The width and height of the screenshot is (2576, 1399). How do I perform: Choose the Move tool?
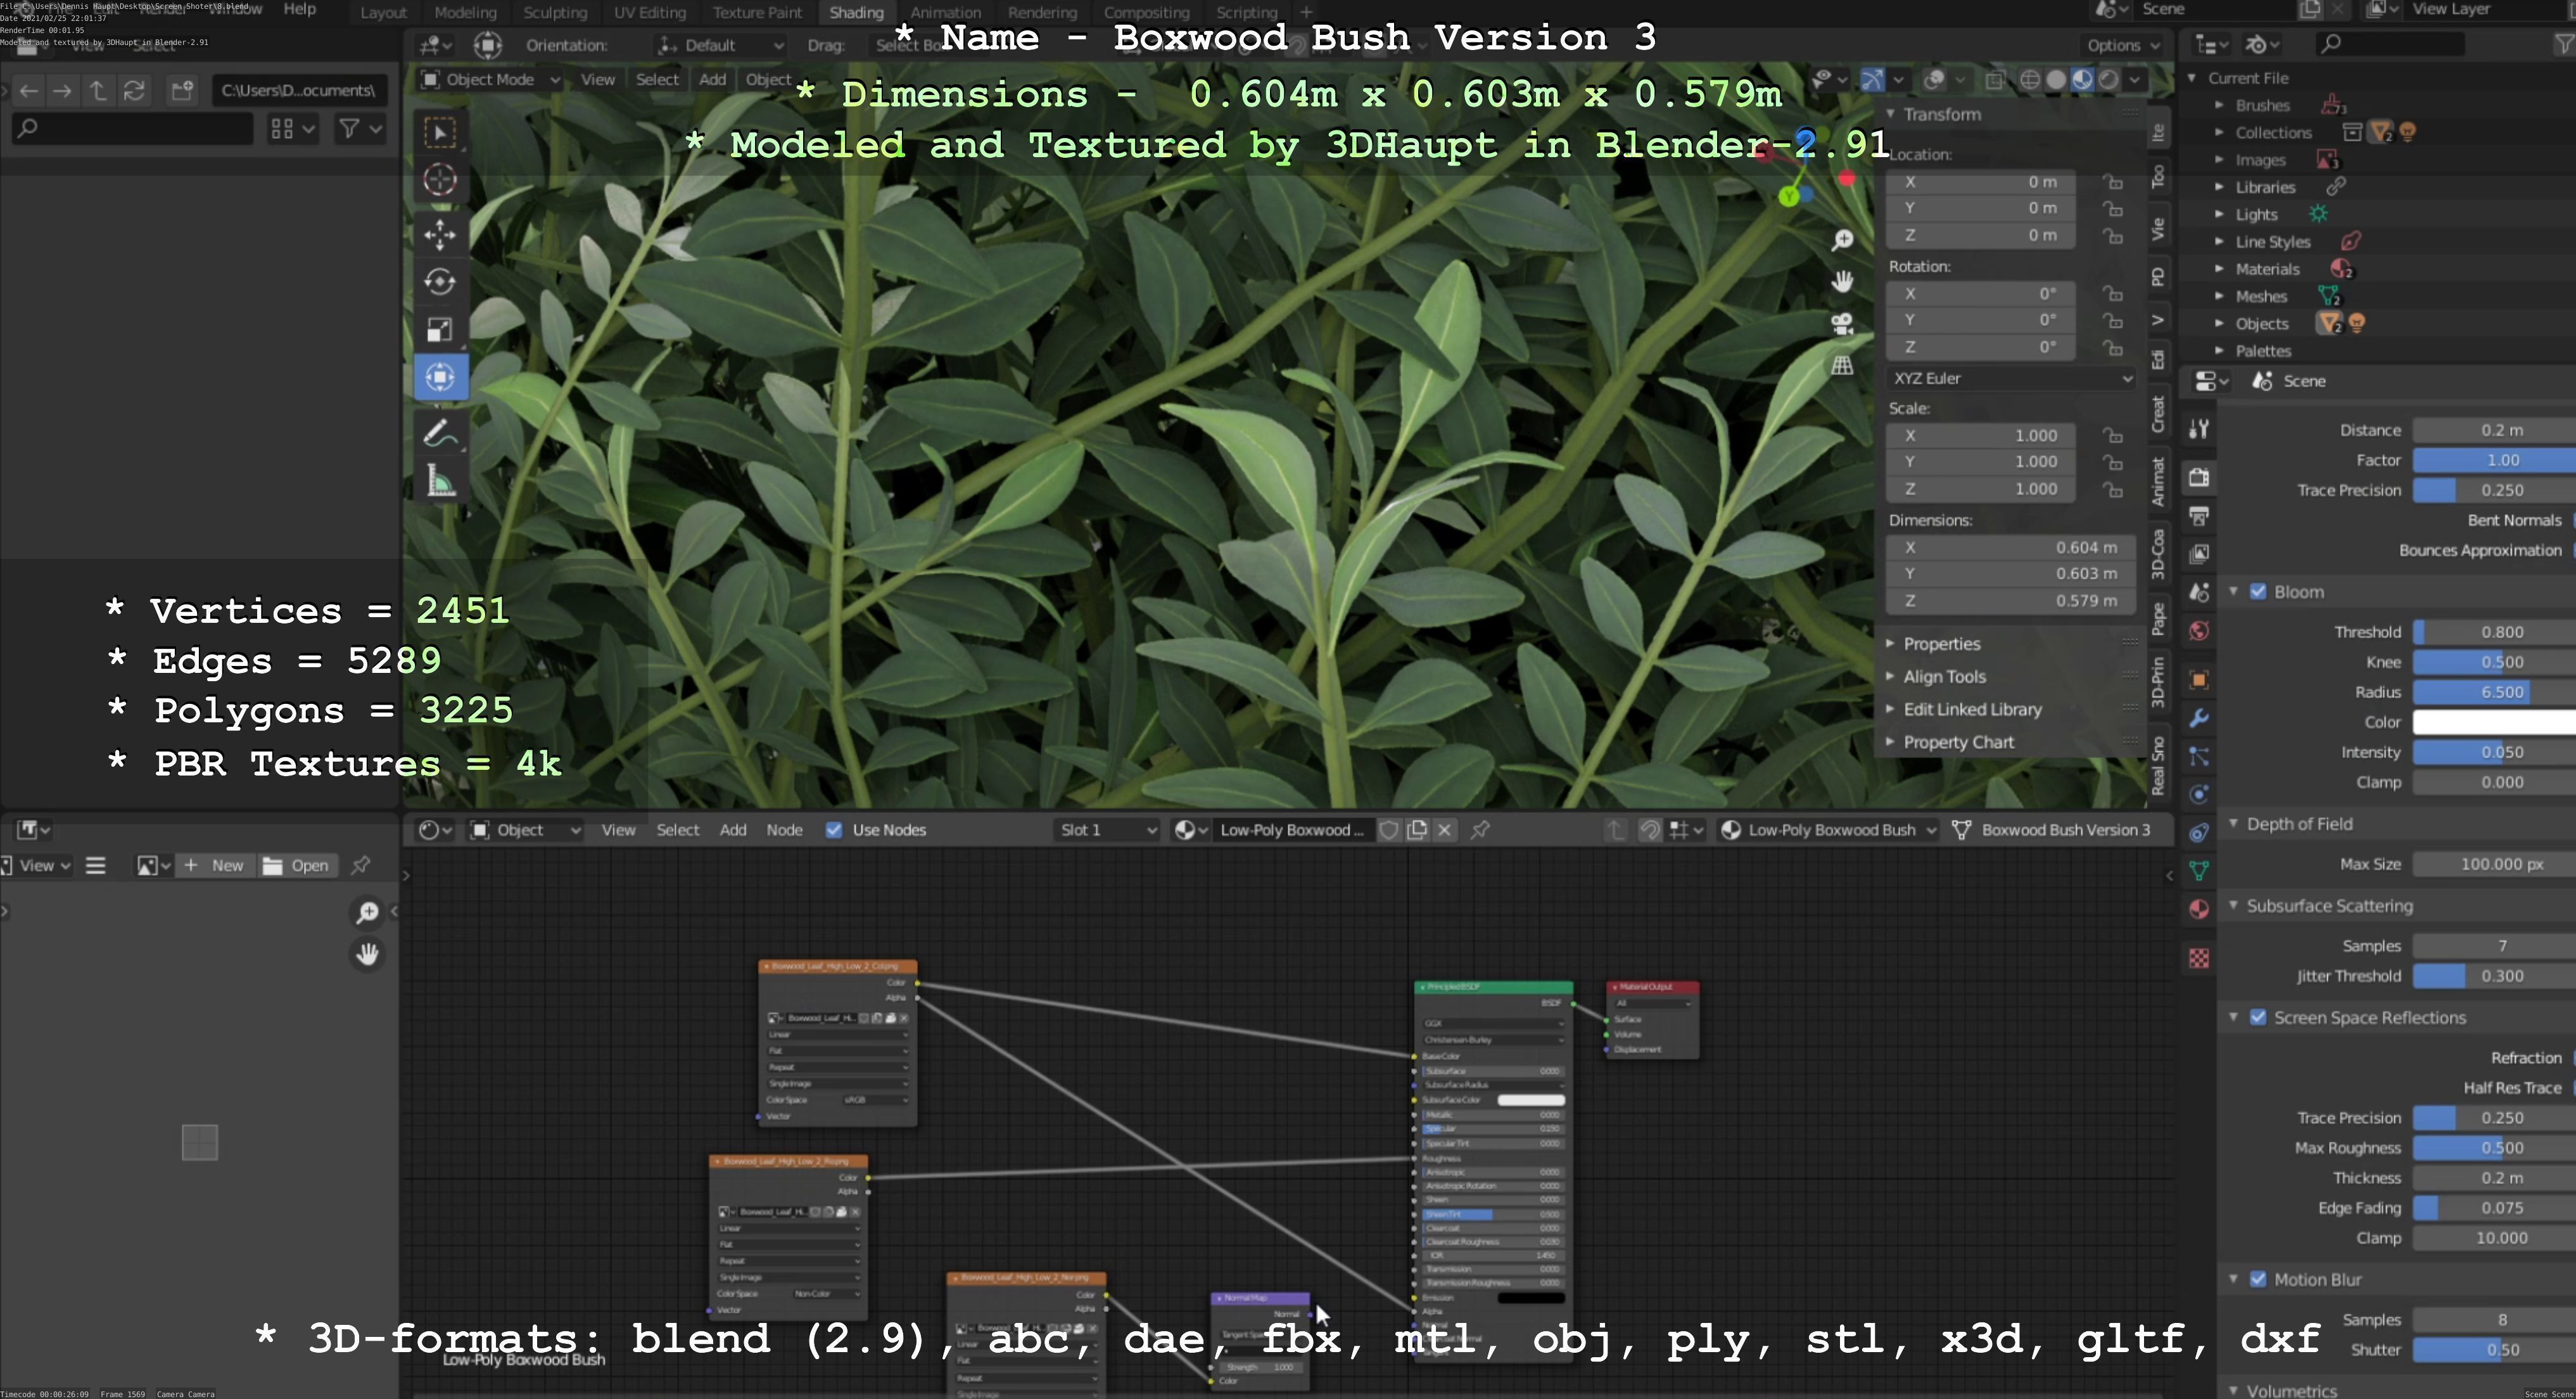click(x=440, y=235)
